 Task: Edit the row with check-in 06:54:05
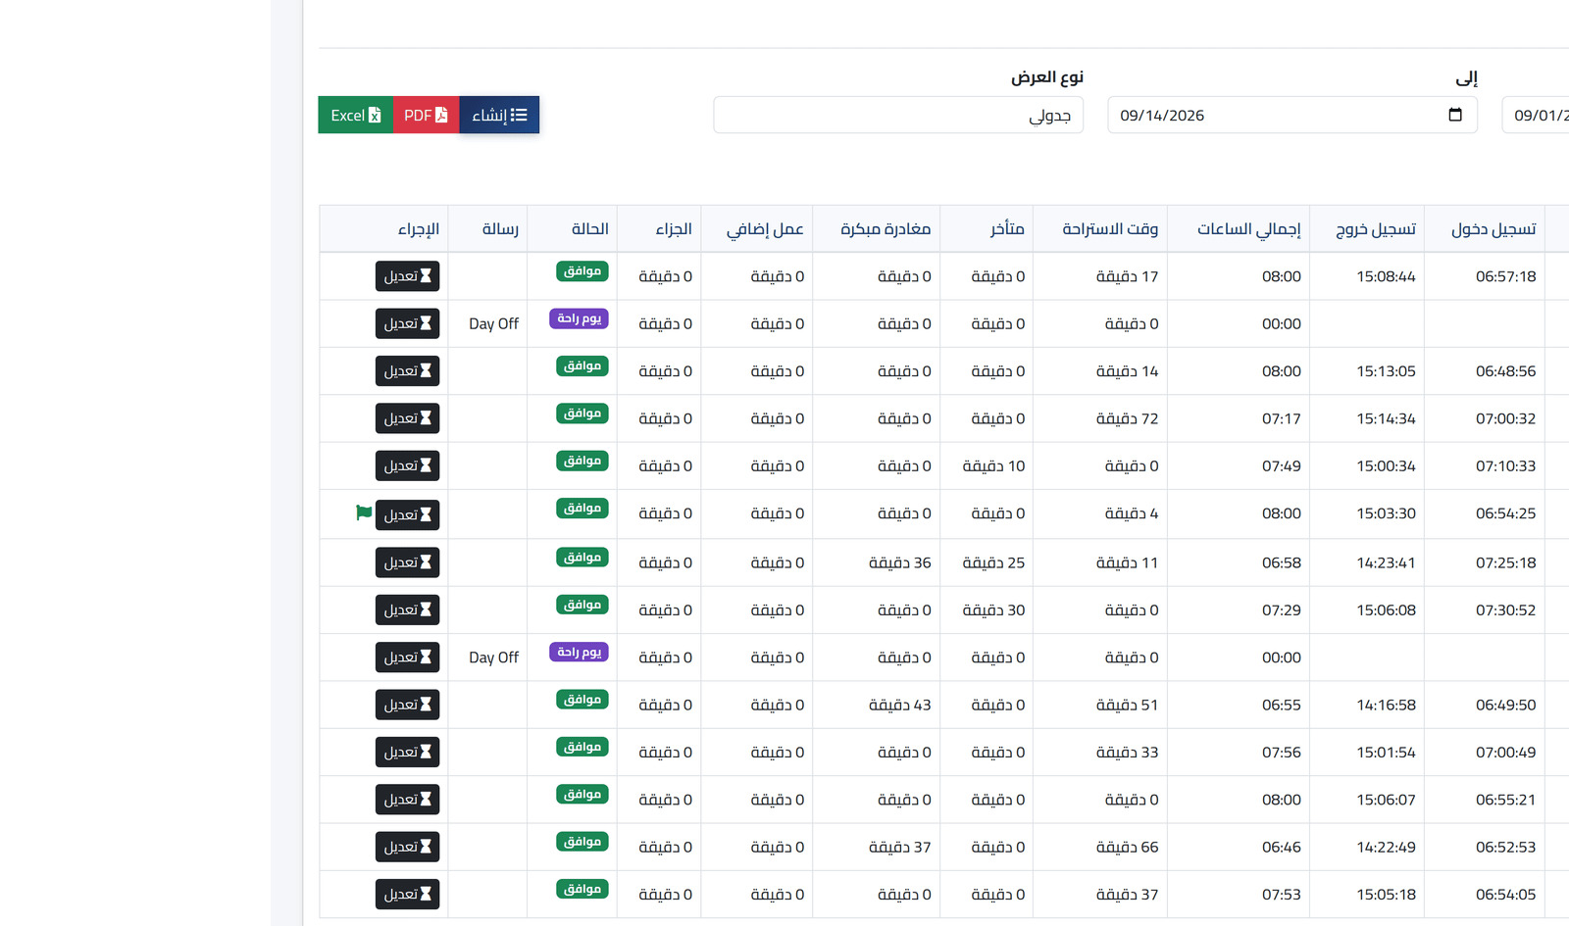[x=407, y=894]
